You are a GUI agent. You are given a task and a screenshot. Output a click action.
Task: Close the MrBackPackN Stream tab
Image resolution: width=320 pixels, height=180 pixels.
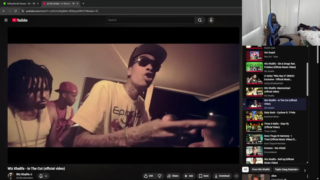[38, 3]
